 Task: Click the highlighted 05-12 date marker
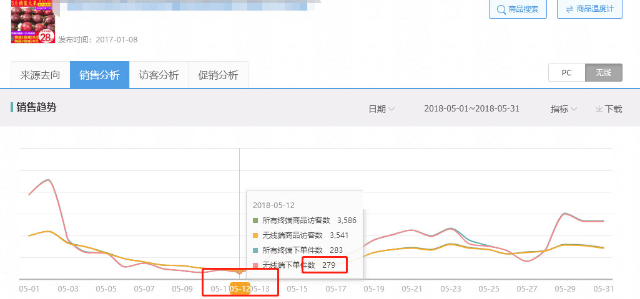pos(240,289)
